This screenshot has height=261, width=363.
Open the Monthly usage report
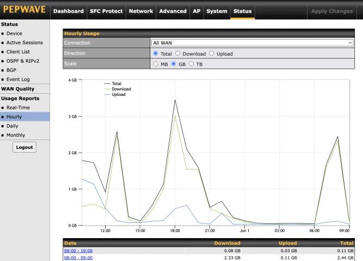point(16,135)
